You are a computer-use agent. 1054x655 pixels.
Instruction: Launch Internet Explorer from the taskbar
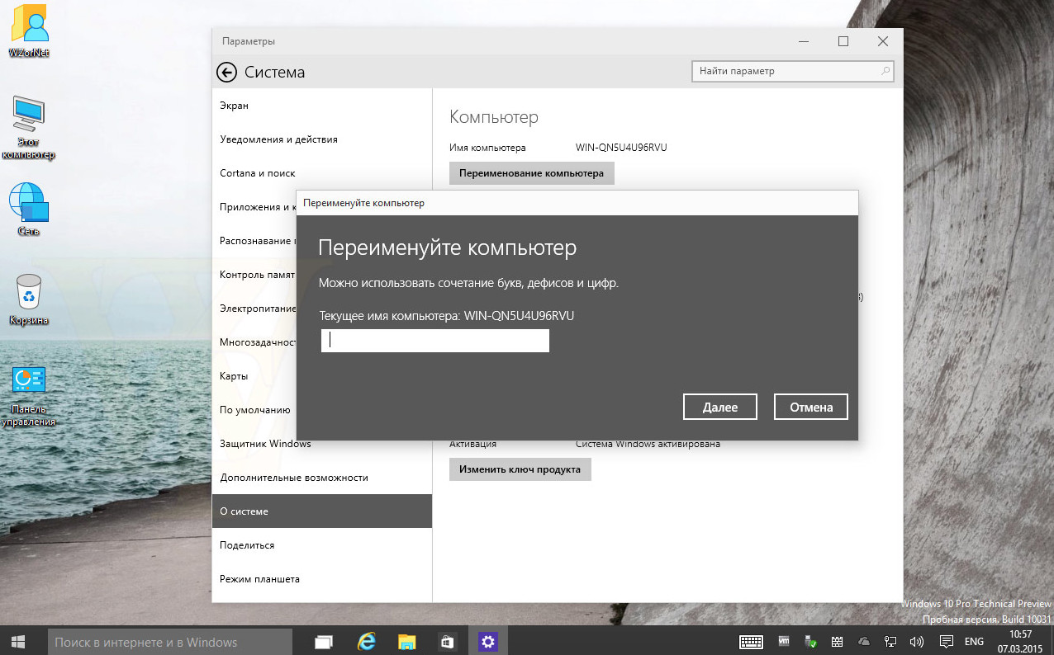366,642
